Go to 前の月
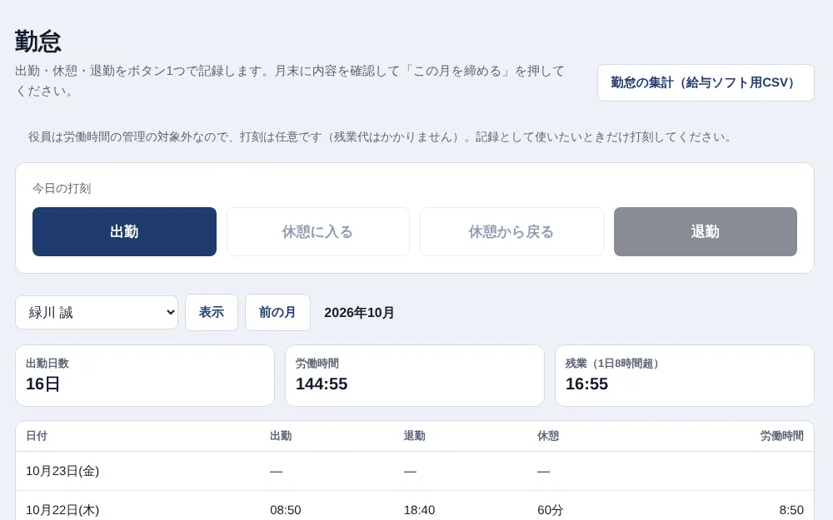Image resolution: width=833 pixels, height=520 pixels. pos(277,313)
